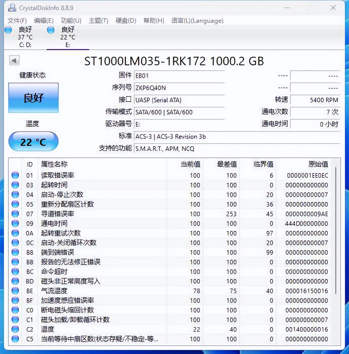349x354 pixels.
Task: Click the ID column header
Action: pos(30,164)
